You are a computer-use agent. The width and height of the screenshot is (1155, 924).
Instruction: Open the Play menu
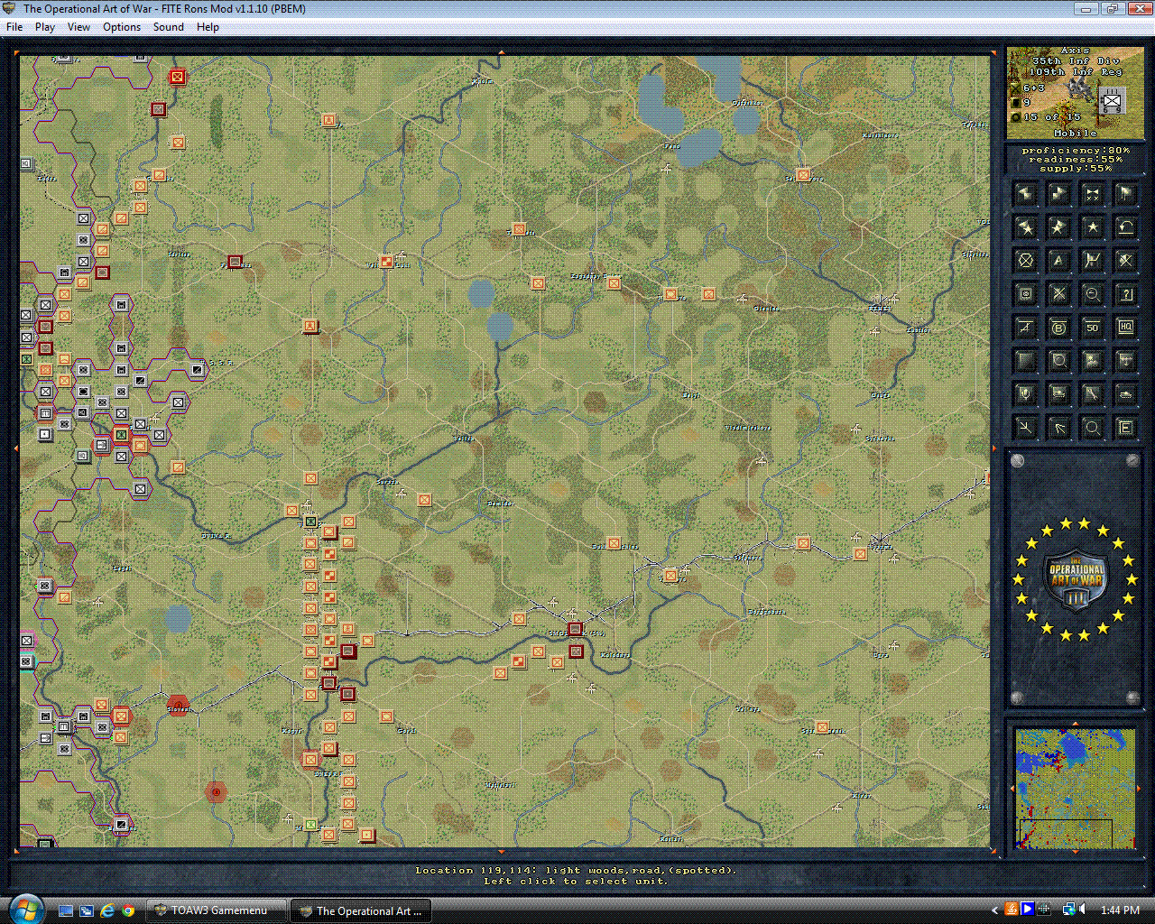click(45, 27)
